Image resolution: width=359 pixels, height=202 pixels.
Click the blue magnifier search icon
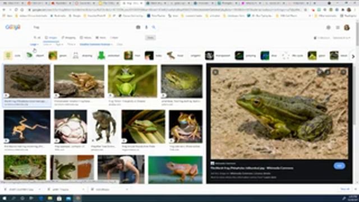[154, 27]
